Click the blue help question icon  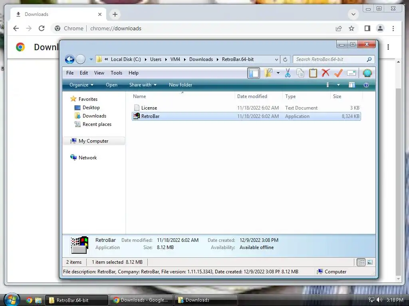coord(366,85)
